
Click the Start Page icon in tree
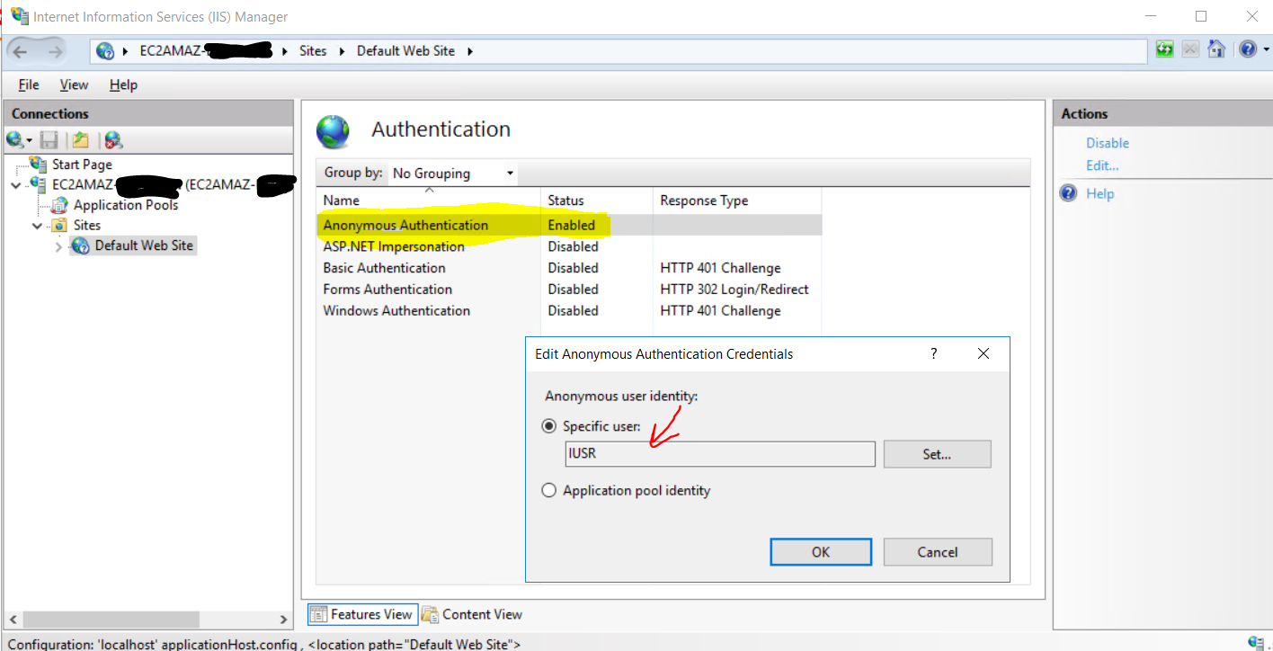pos(39,164)
